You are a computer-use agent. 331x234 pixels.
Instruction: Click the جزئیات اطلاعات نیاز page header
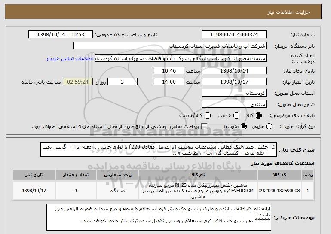point(288,12)
